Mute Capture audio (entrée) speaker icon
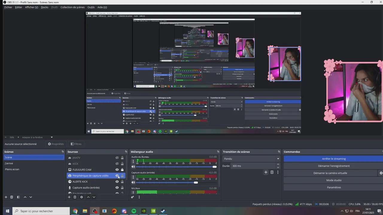383x215 pixels. (x=133, y=182)
